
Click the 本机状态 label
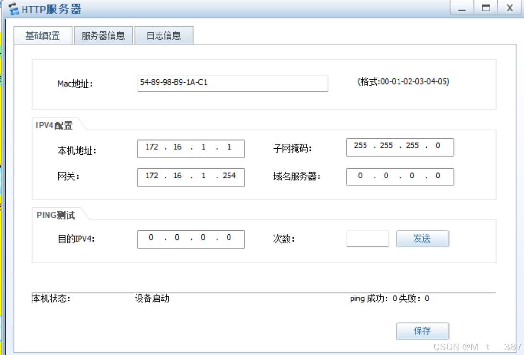[51, 298]
